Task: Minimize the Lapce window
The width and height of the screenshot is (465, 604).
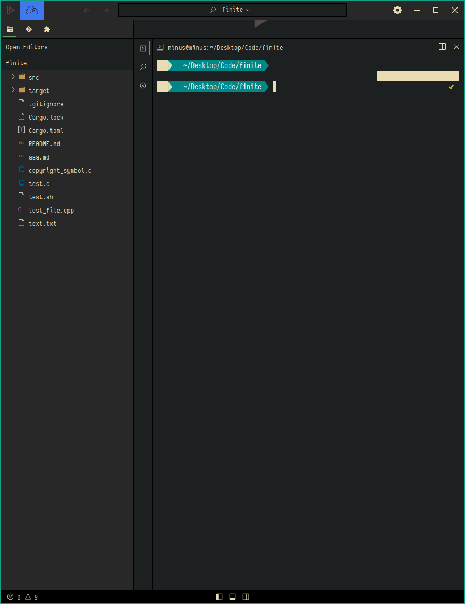Action: [417, 11]
